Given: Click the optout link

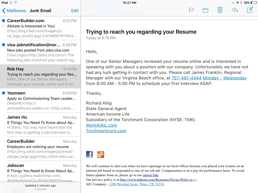Looking at the screenshot, I should point(150,175).
